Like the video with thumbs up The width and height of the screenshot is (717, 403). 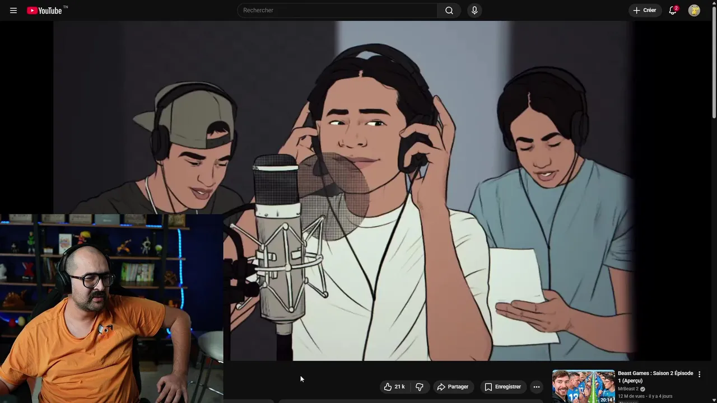pyautogui.click(x=394, y=387)
